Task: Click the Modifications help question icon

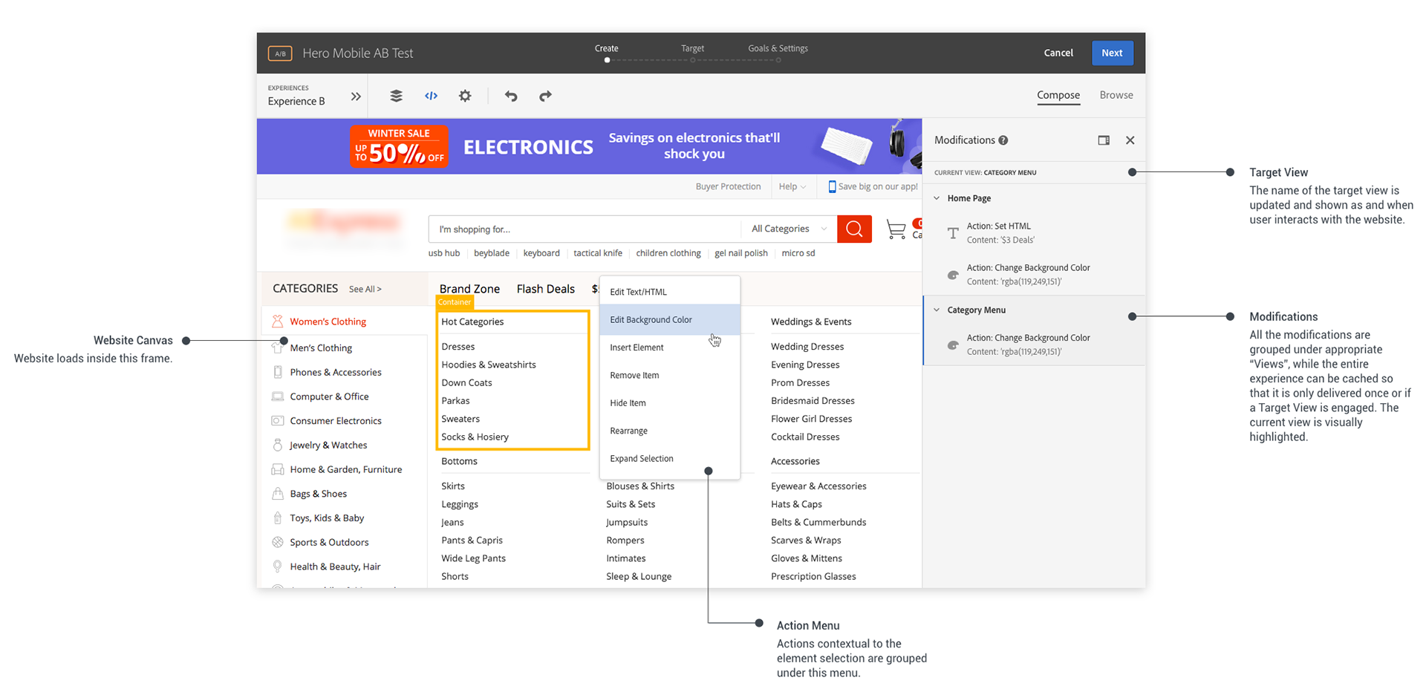Action: [x=1003, y=140]
